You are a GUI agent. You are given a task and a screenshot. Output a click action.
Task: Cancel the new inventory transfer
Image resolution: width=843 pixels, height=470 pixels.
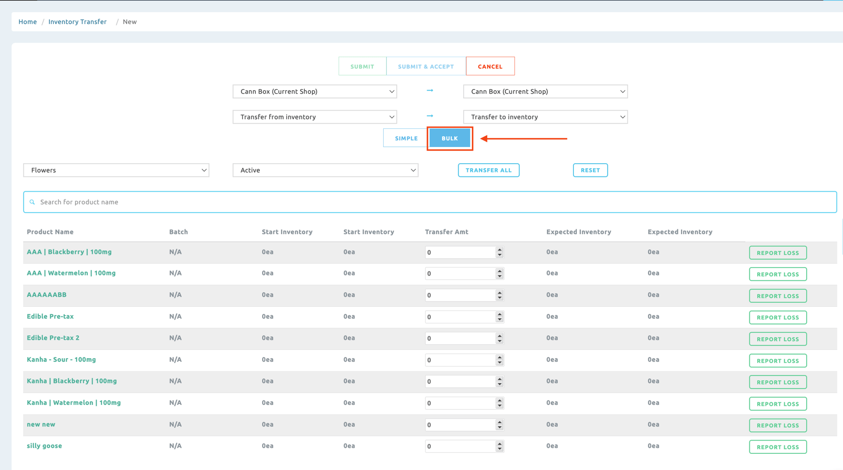pyautogui.click(x=490, y=66)
